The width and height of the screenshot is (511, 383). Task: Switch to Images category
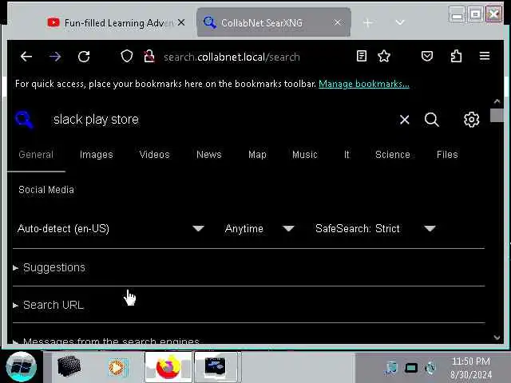click(96, 155)
